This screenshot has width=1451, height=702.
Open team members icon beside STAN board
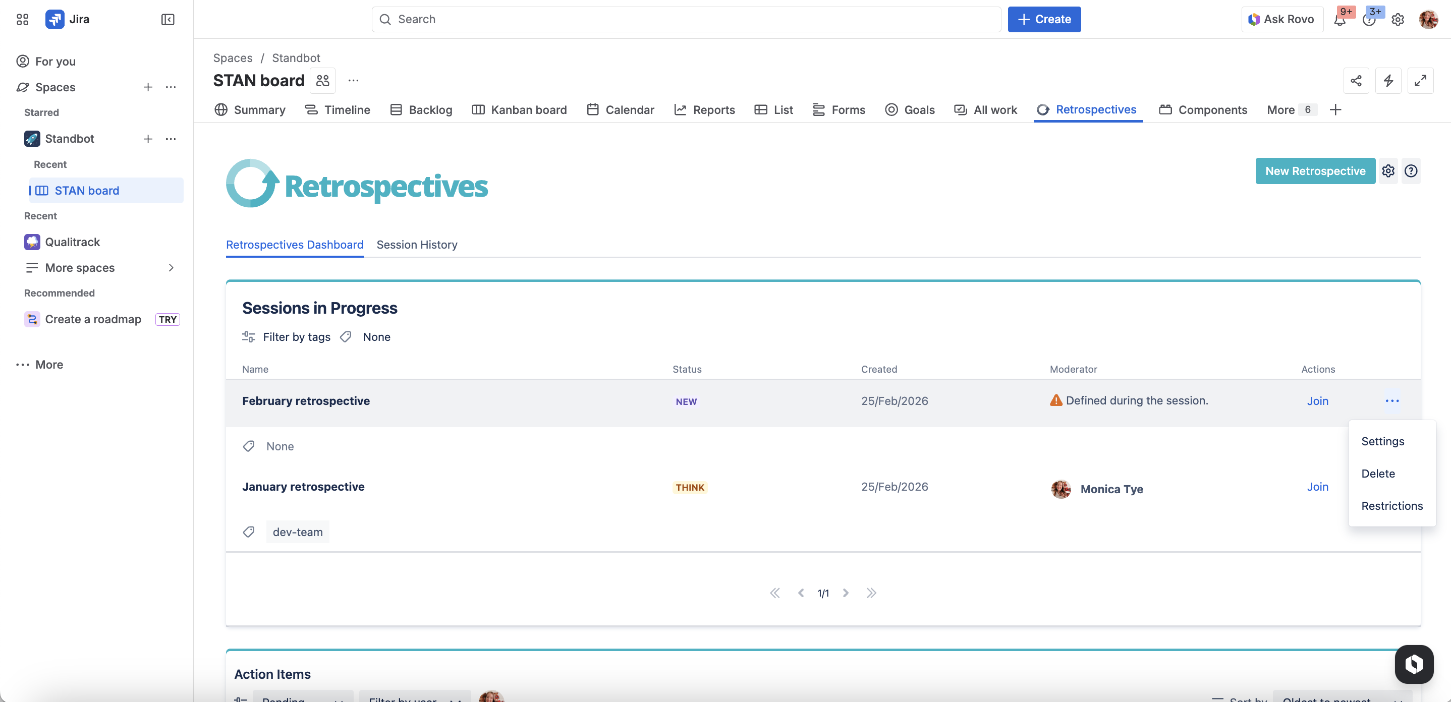pos(323,81)
